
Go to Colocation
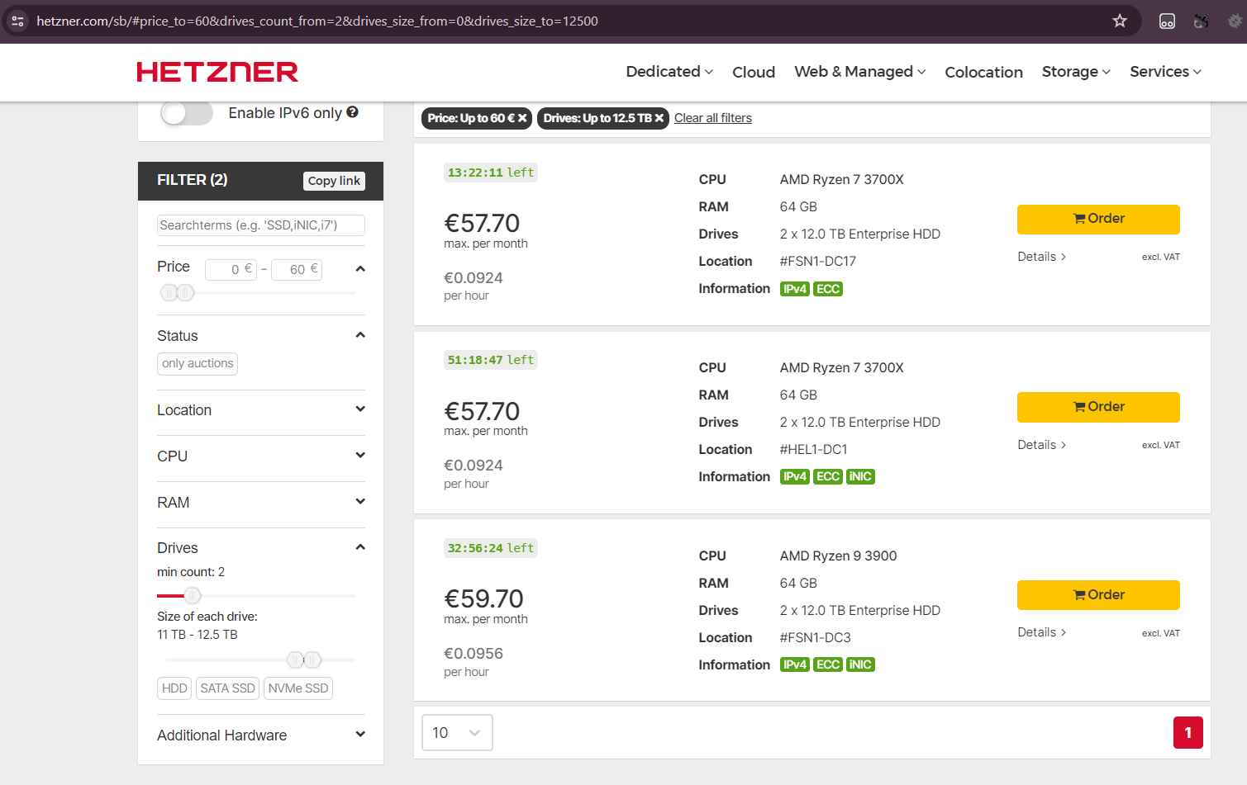(983, 72)
